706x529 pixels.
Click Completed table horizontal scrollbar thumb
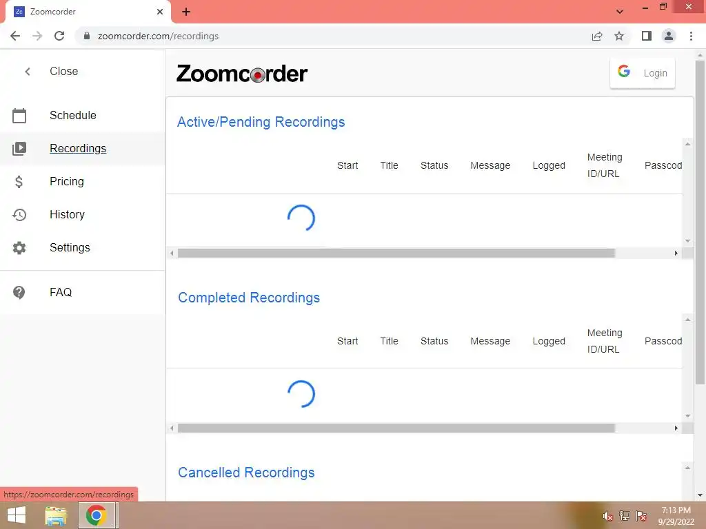coord(396,428)
